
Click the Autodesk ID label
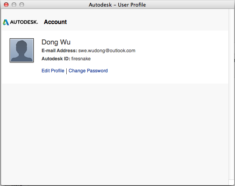click(56, 59)
